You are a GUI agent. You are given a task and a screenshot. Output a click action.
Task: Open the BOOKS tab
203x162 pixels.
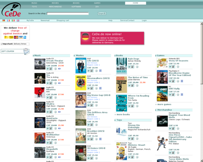click(76, 3)
